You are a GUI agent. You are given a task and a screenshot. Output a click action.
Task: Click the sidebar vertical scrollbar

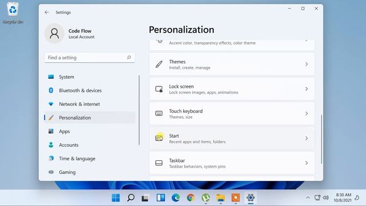139,110
